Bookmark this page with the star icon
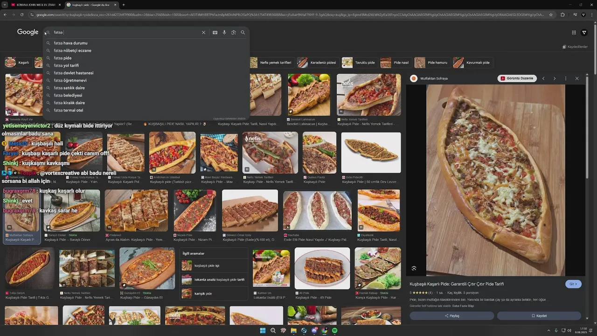The image size is (597, 336). coord(551,14)
